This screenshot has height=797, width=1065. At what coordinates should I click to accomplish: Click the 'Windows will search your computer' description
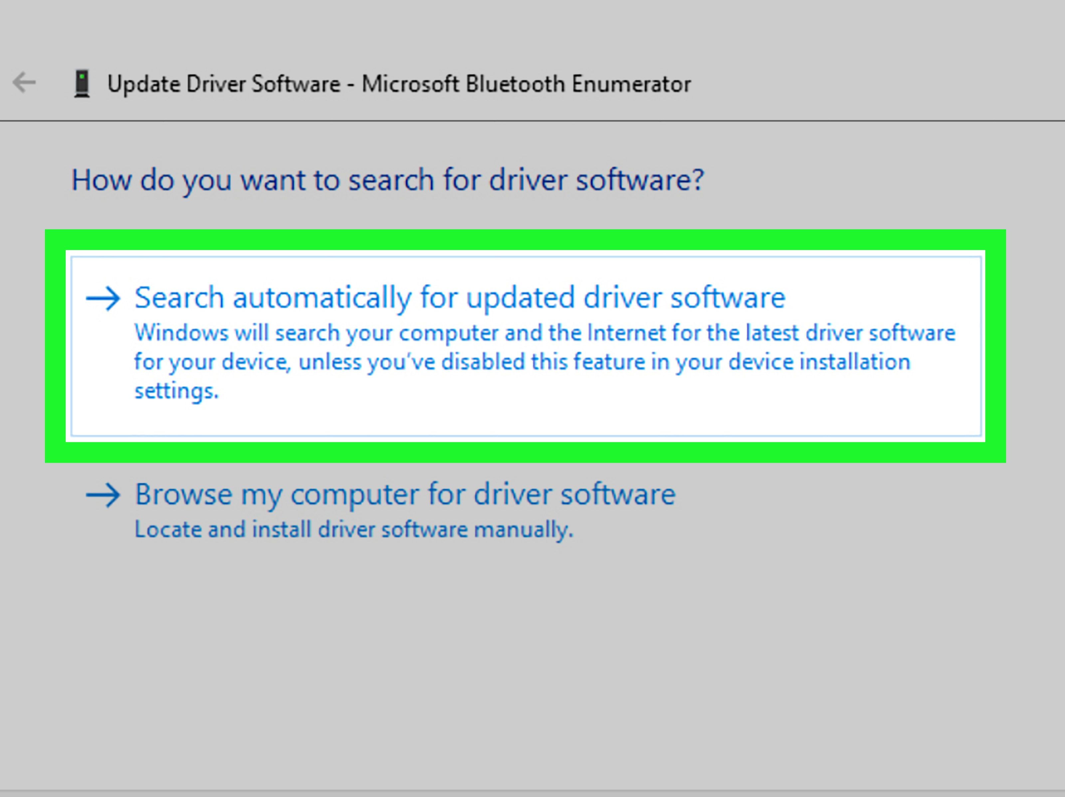[544, 362]
